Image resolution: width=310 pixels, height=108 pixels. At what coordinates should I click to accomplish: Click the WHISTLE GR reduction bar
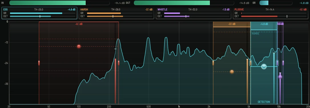[x=172, y=13]
